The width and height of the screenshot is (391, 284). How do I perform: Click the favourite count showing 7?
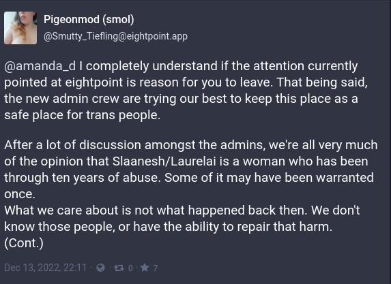tap(156, 268)
